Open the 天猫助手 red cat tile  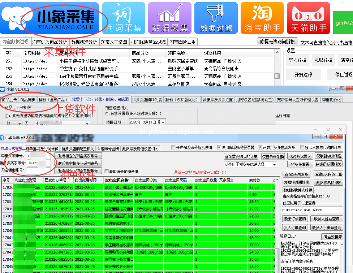(309, 18)
